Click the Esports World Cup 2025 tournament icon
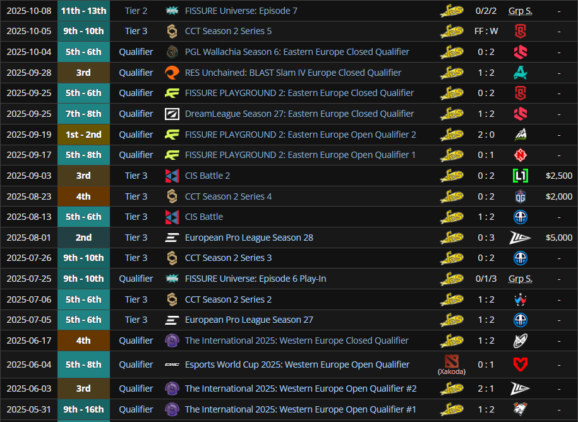 coord(172,365)
